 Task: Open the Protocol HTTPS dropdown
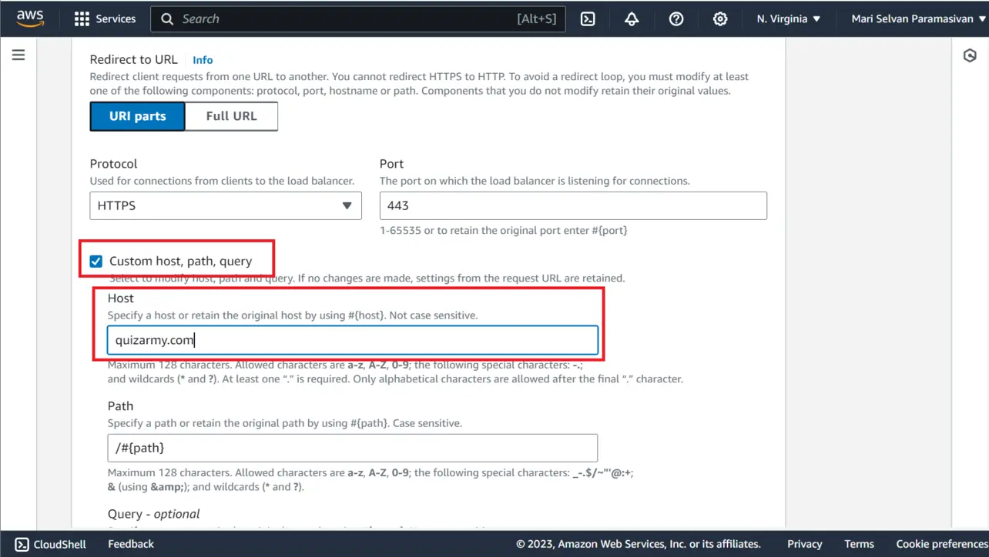226,205
